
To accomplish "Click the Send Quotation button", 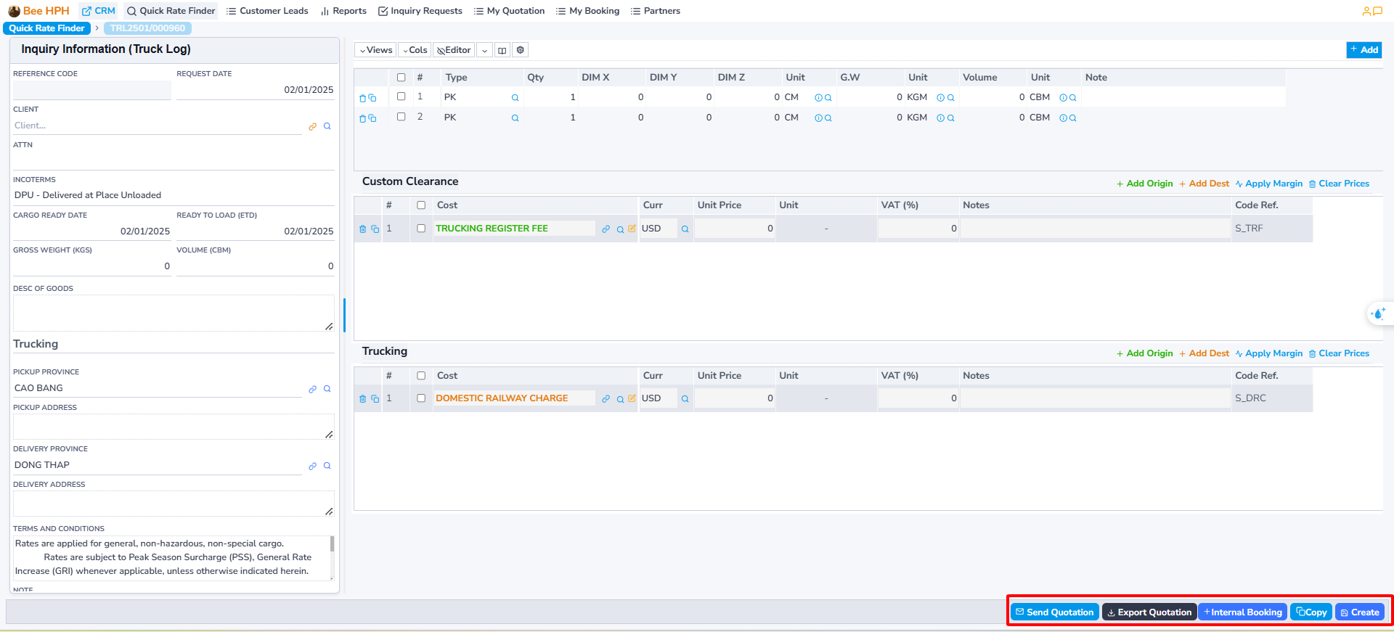I will 1054,612.
